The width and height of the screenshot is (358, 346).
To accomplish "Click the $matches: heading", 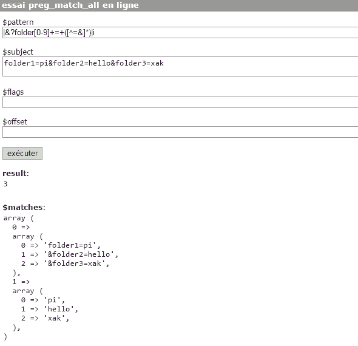I will point(24,208).
